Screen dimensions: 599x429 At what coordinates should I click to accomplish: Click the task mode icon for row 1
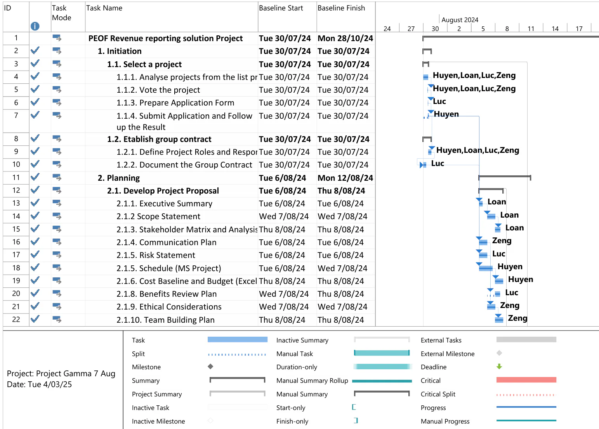[x=57, y=38]
